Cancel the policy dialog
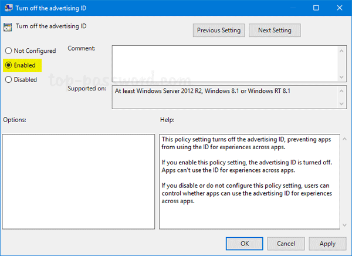 click(286, 243)
